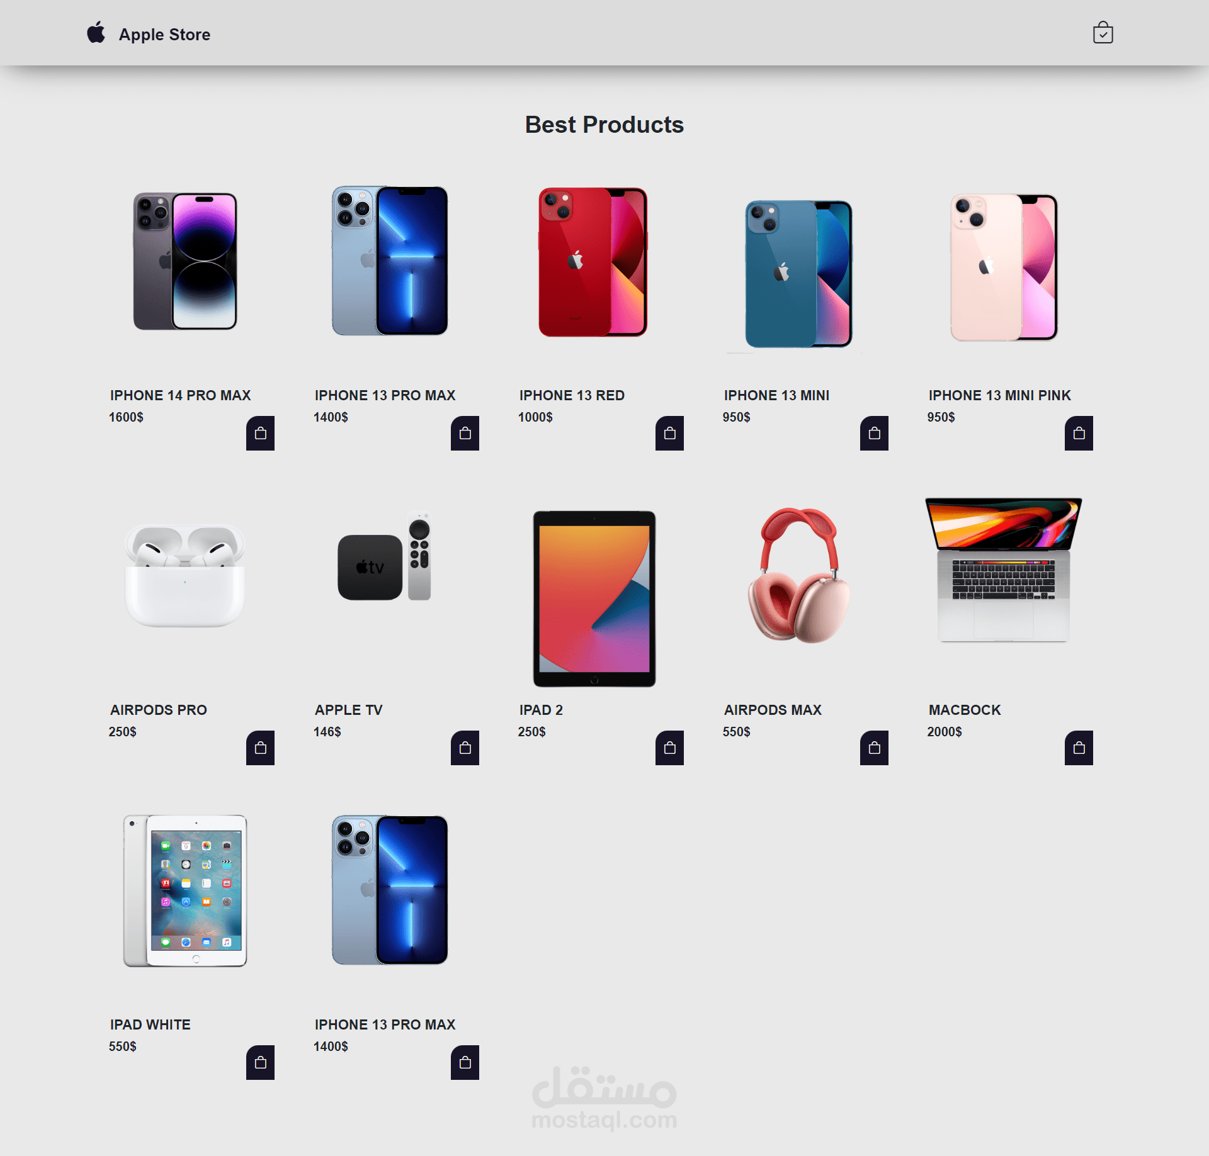The image size is (1209, 1156).
Task: Add iPad White to cart
Action: coord(260,1062)
